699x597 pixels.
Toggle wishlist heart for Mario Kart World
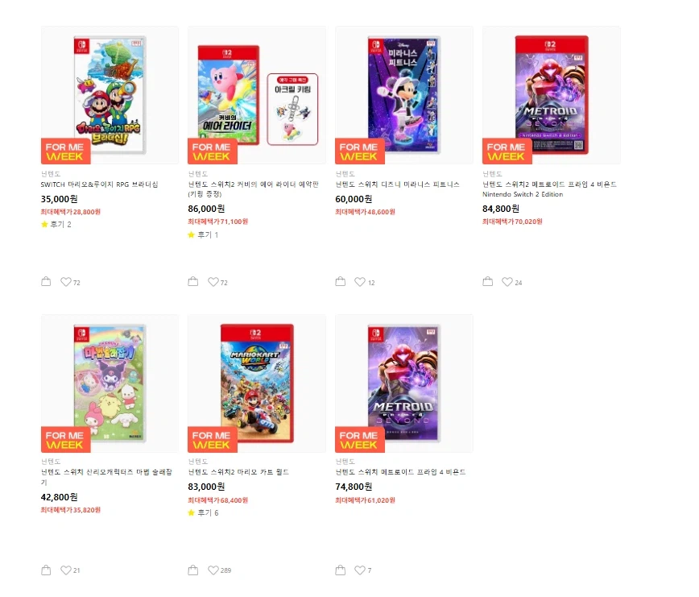tap(213, 570)
